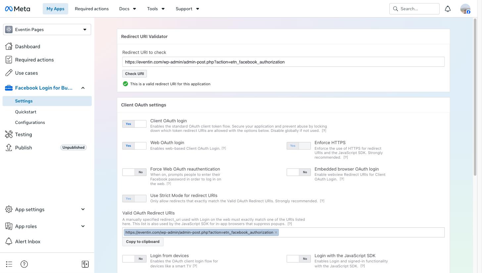Click the Eventin Pages app gear icon
Image resolution: width=482 pixels, height=273 pixels.
(9, 29)
